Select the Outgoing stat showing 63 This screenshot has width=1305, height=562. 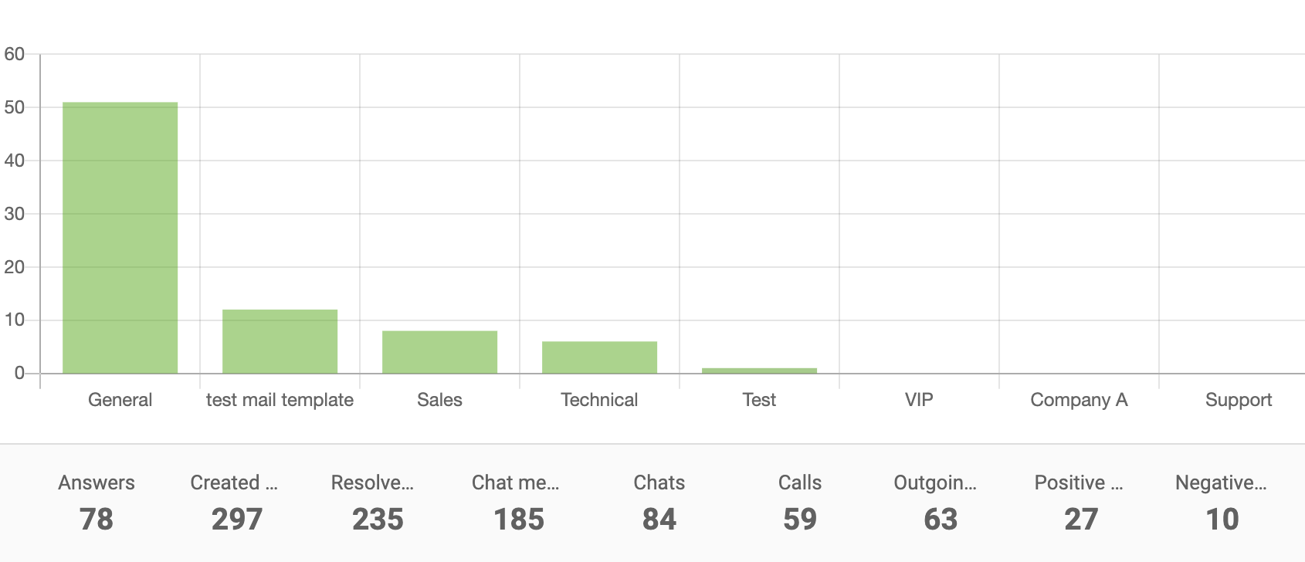941,503
